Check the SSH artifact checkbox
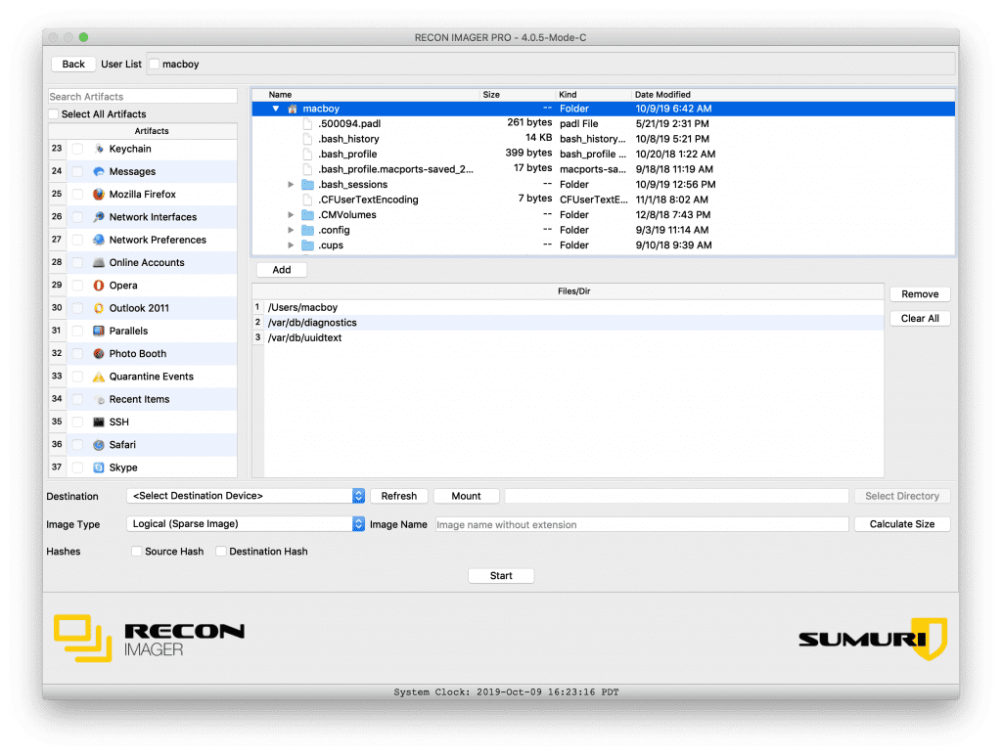 (77, 422)
